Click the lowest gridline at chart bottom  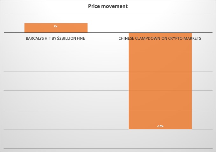click(x=108, y=149)
